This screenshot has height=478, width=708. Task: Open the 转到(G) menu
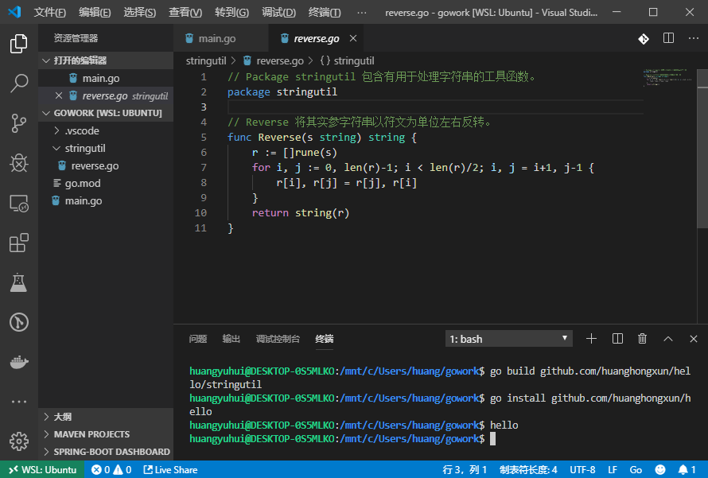click(x=231, y=12)
